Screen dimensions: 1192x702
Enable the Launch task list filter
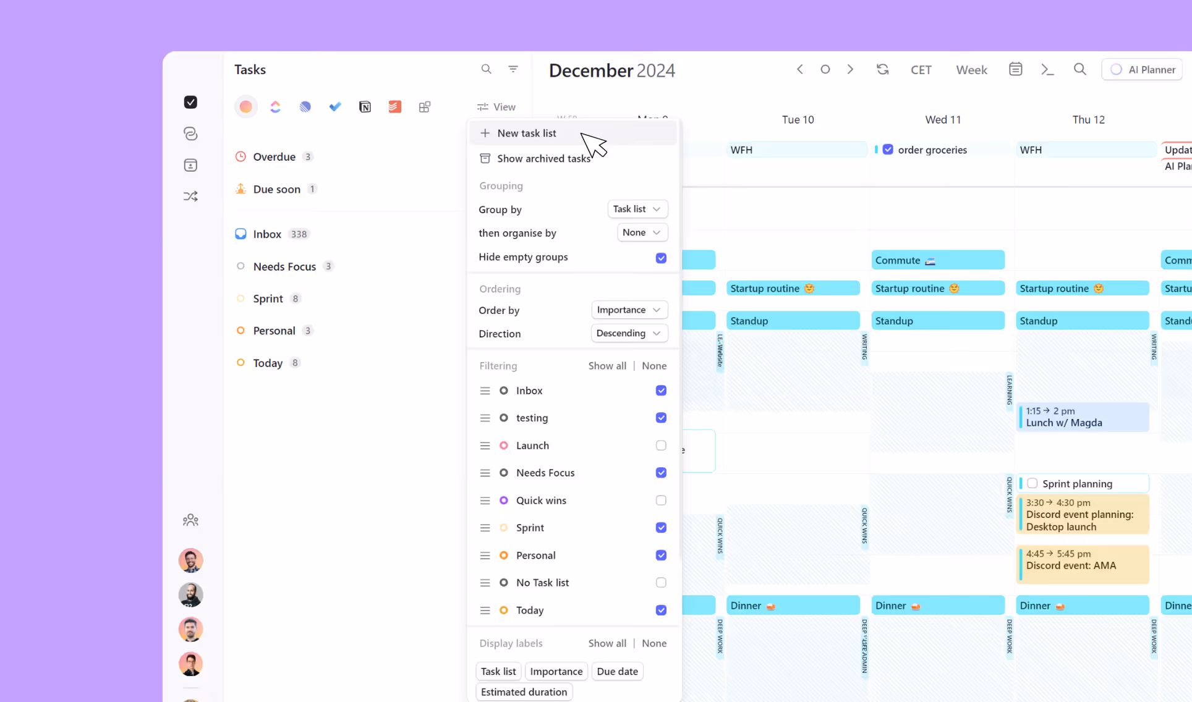pyautogui.click(x=661, y=446)
